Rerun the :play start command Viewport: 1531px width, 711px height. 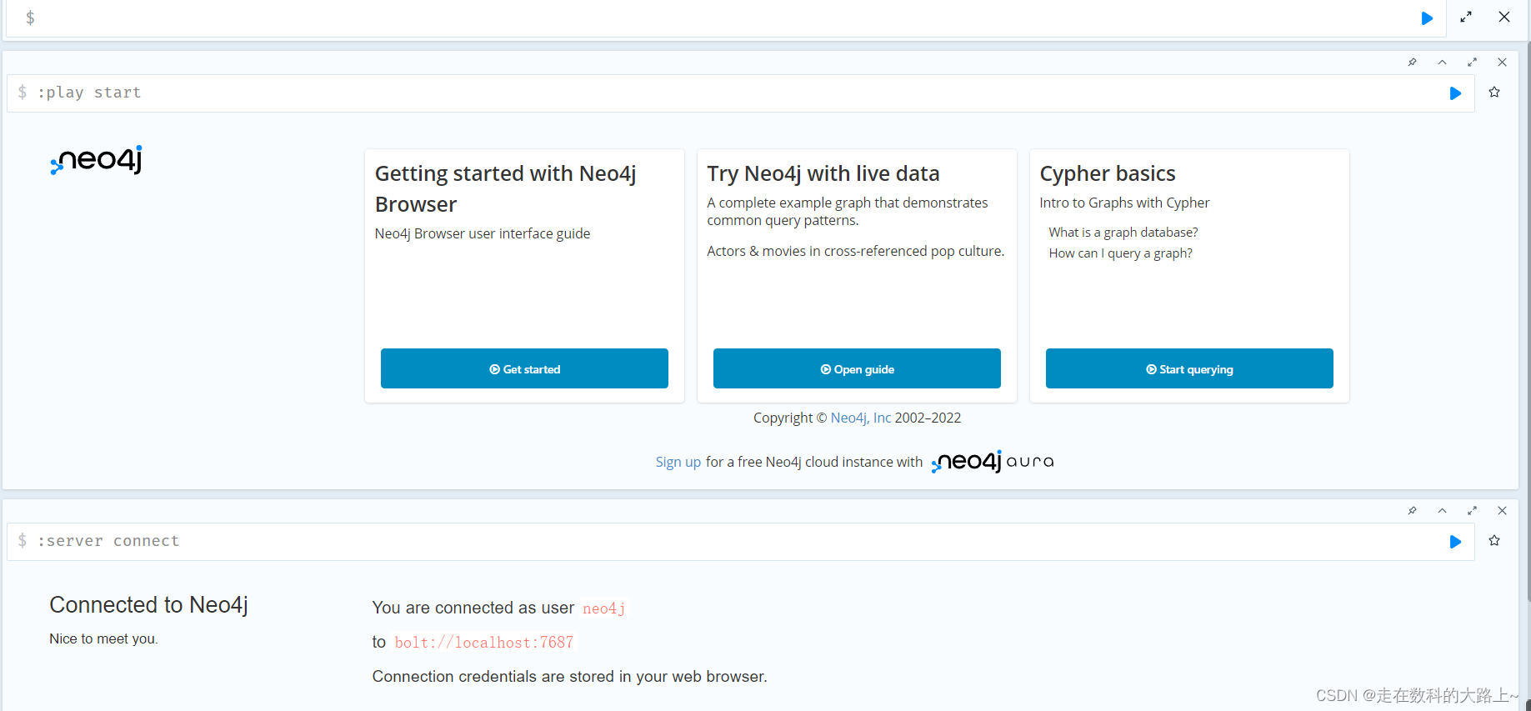click(1455, 93)
